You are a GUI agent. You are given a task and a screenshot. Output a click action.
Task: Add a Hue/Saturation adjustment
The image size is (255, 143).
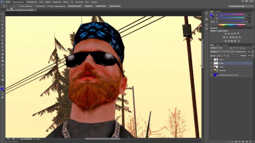[x=224, y=37]
